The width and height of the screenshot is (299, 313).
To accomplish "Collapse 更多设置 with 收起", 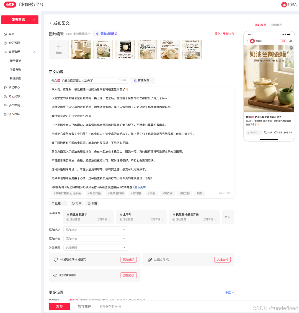I will [230, 293].
